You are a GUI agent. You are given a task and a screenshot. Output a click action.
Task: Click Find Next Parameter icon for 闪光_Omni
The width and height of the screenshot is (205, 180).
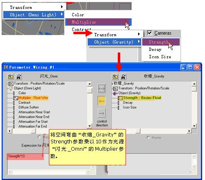[19, 77]
